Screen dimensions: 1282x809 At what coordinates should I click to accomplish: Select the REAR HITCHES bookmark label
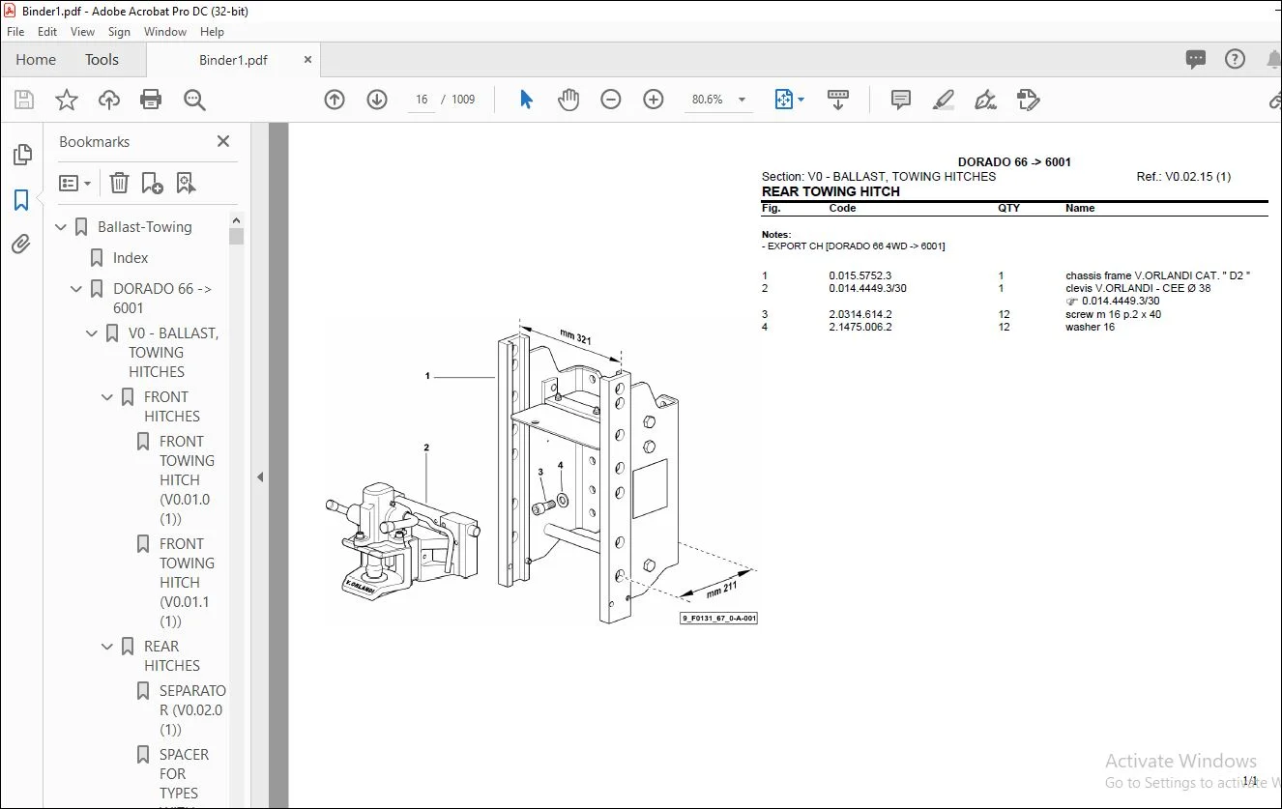click(x=172, y=656)
